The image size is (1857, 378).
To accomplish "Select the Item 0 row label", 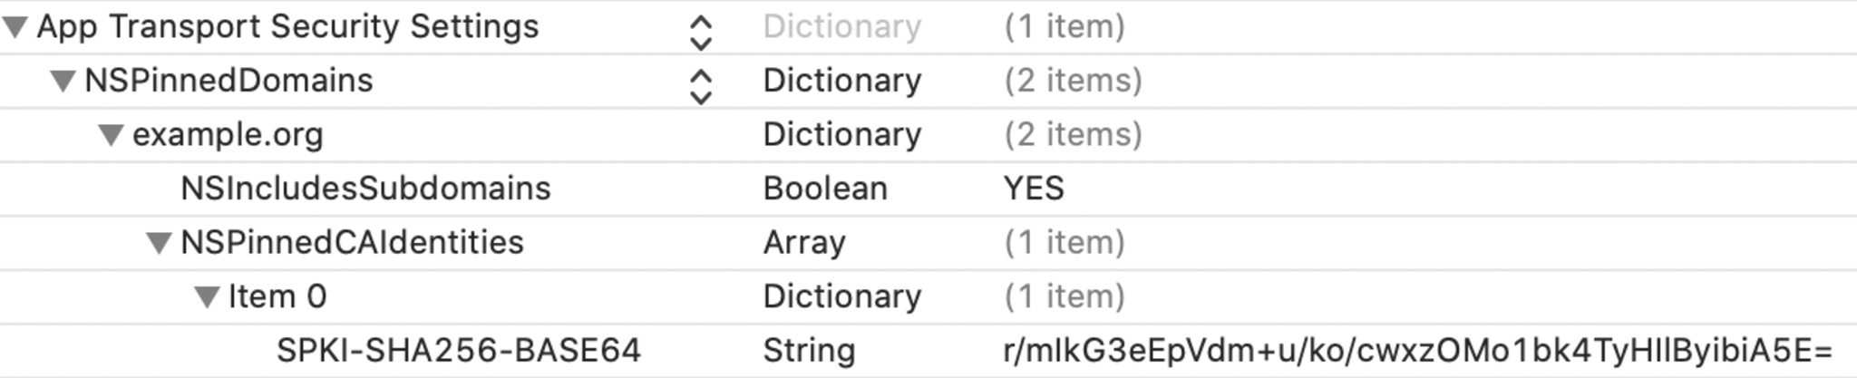I will 277,296.
